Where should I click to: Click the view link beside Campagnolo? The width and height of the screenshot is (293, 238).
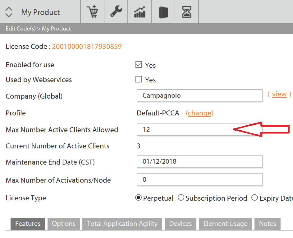tap(279, 94)
